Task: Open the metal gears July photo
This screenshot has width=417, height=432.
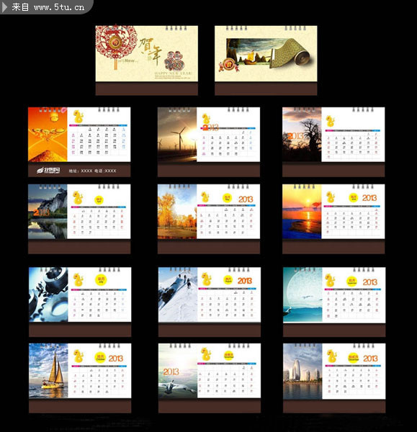Action: coord(48,294)
